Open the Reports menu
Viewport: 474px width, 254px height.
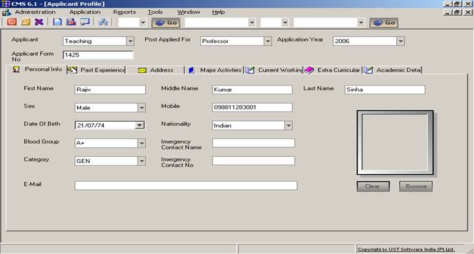click(x=125, y=12)
